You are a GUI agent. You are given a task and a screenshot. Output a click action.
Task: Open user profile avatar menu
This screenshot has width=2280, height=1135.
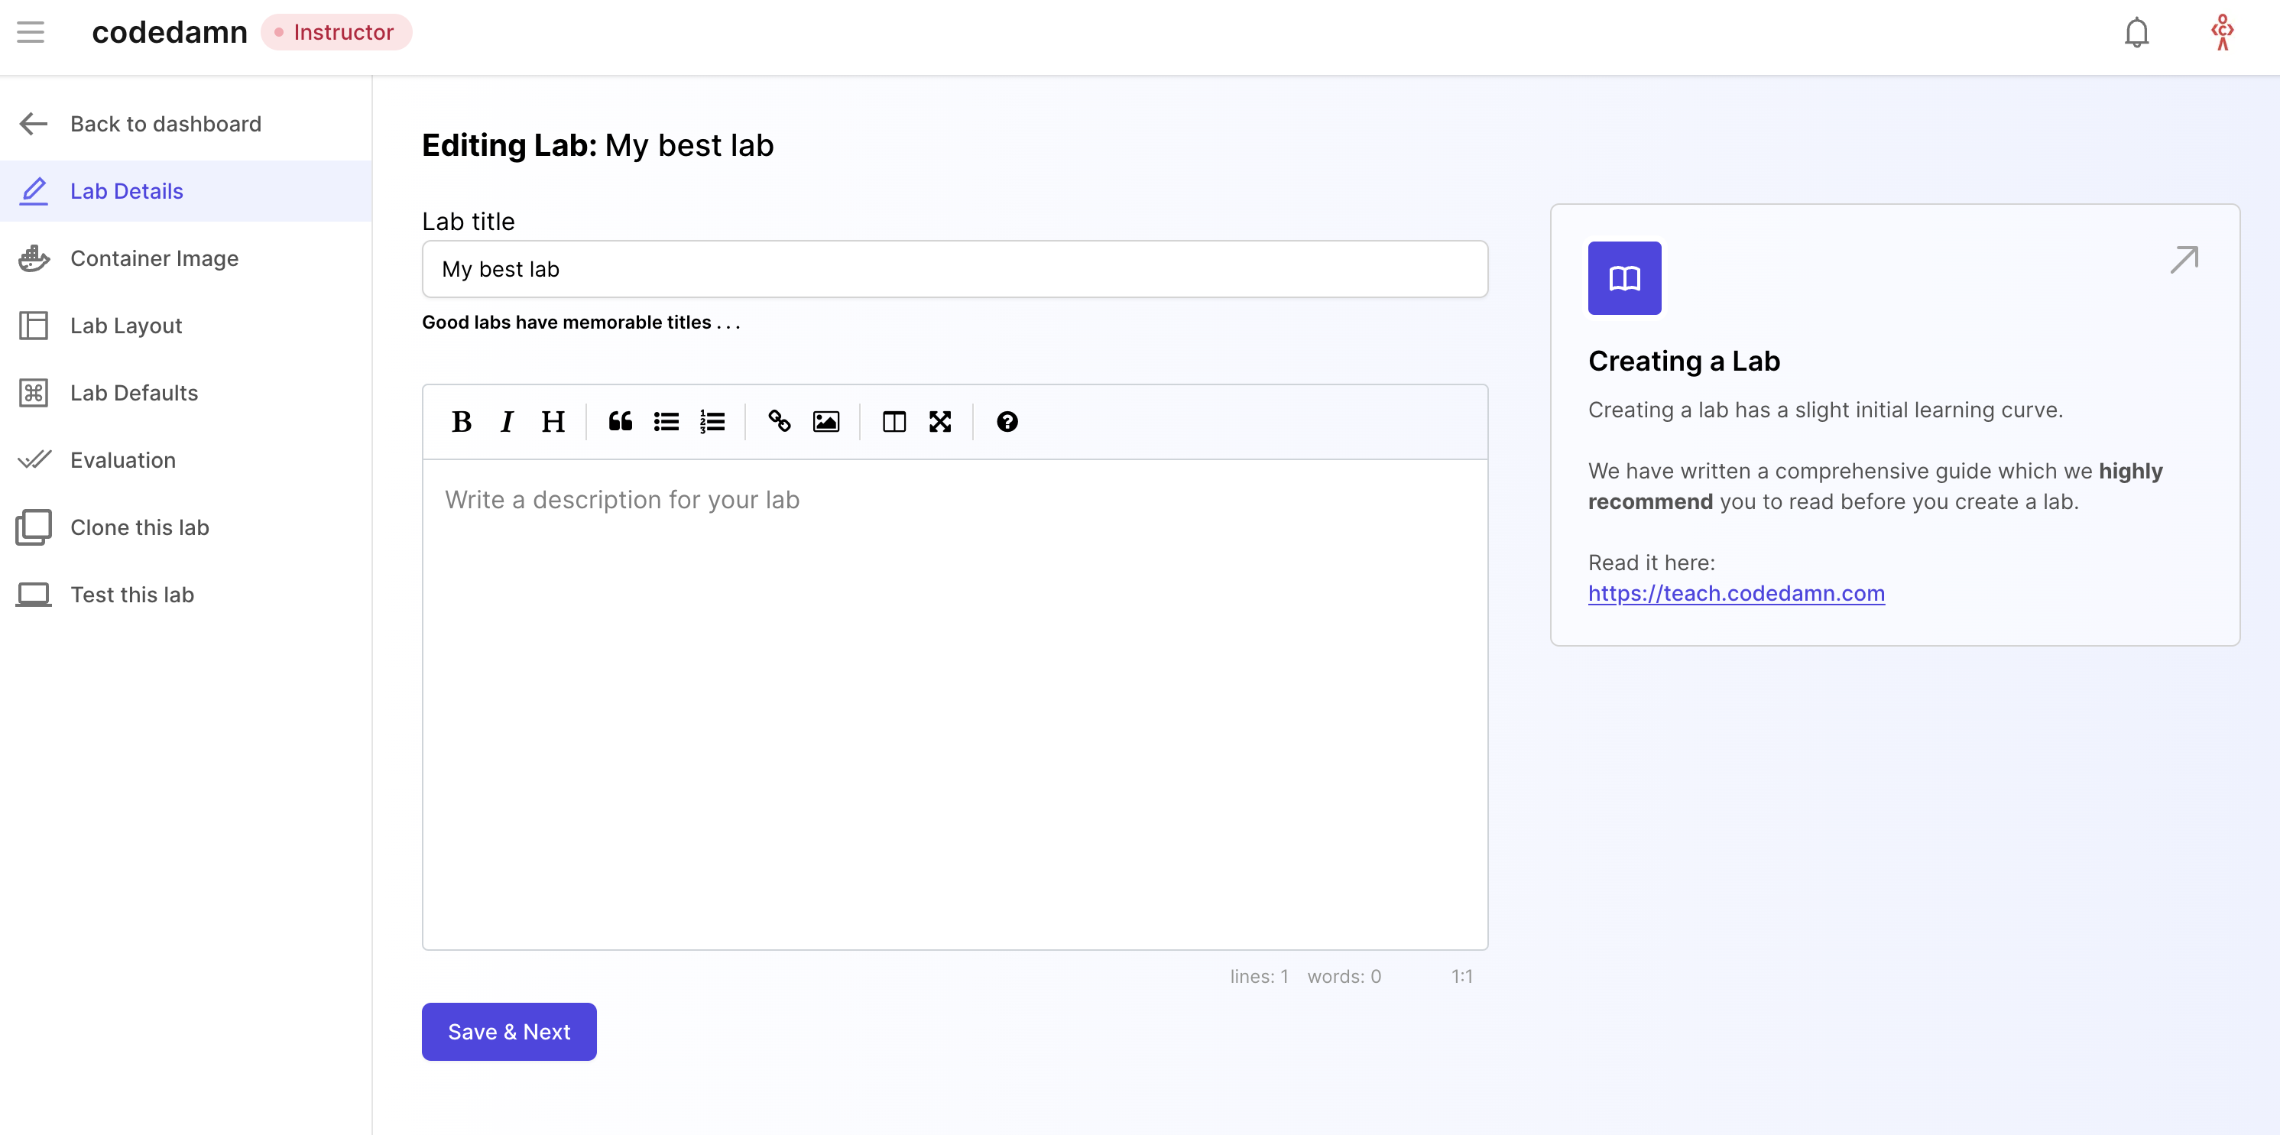2222,32
